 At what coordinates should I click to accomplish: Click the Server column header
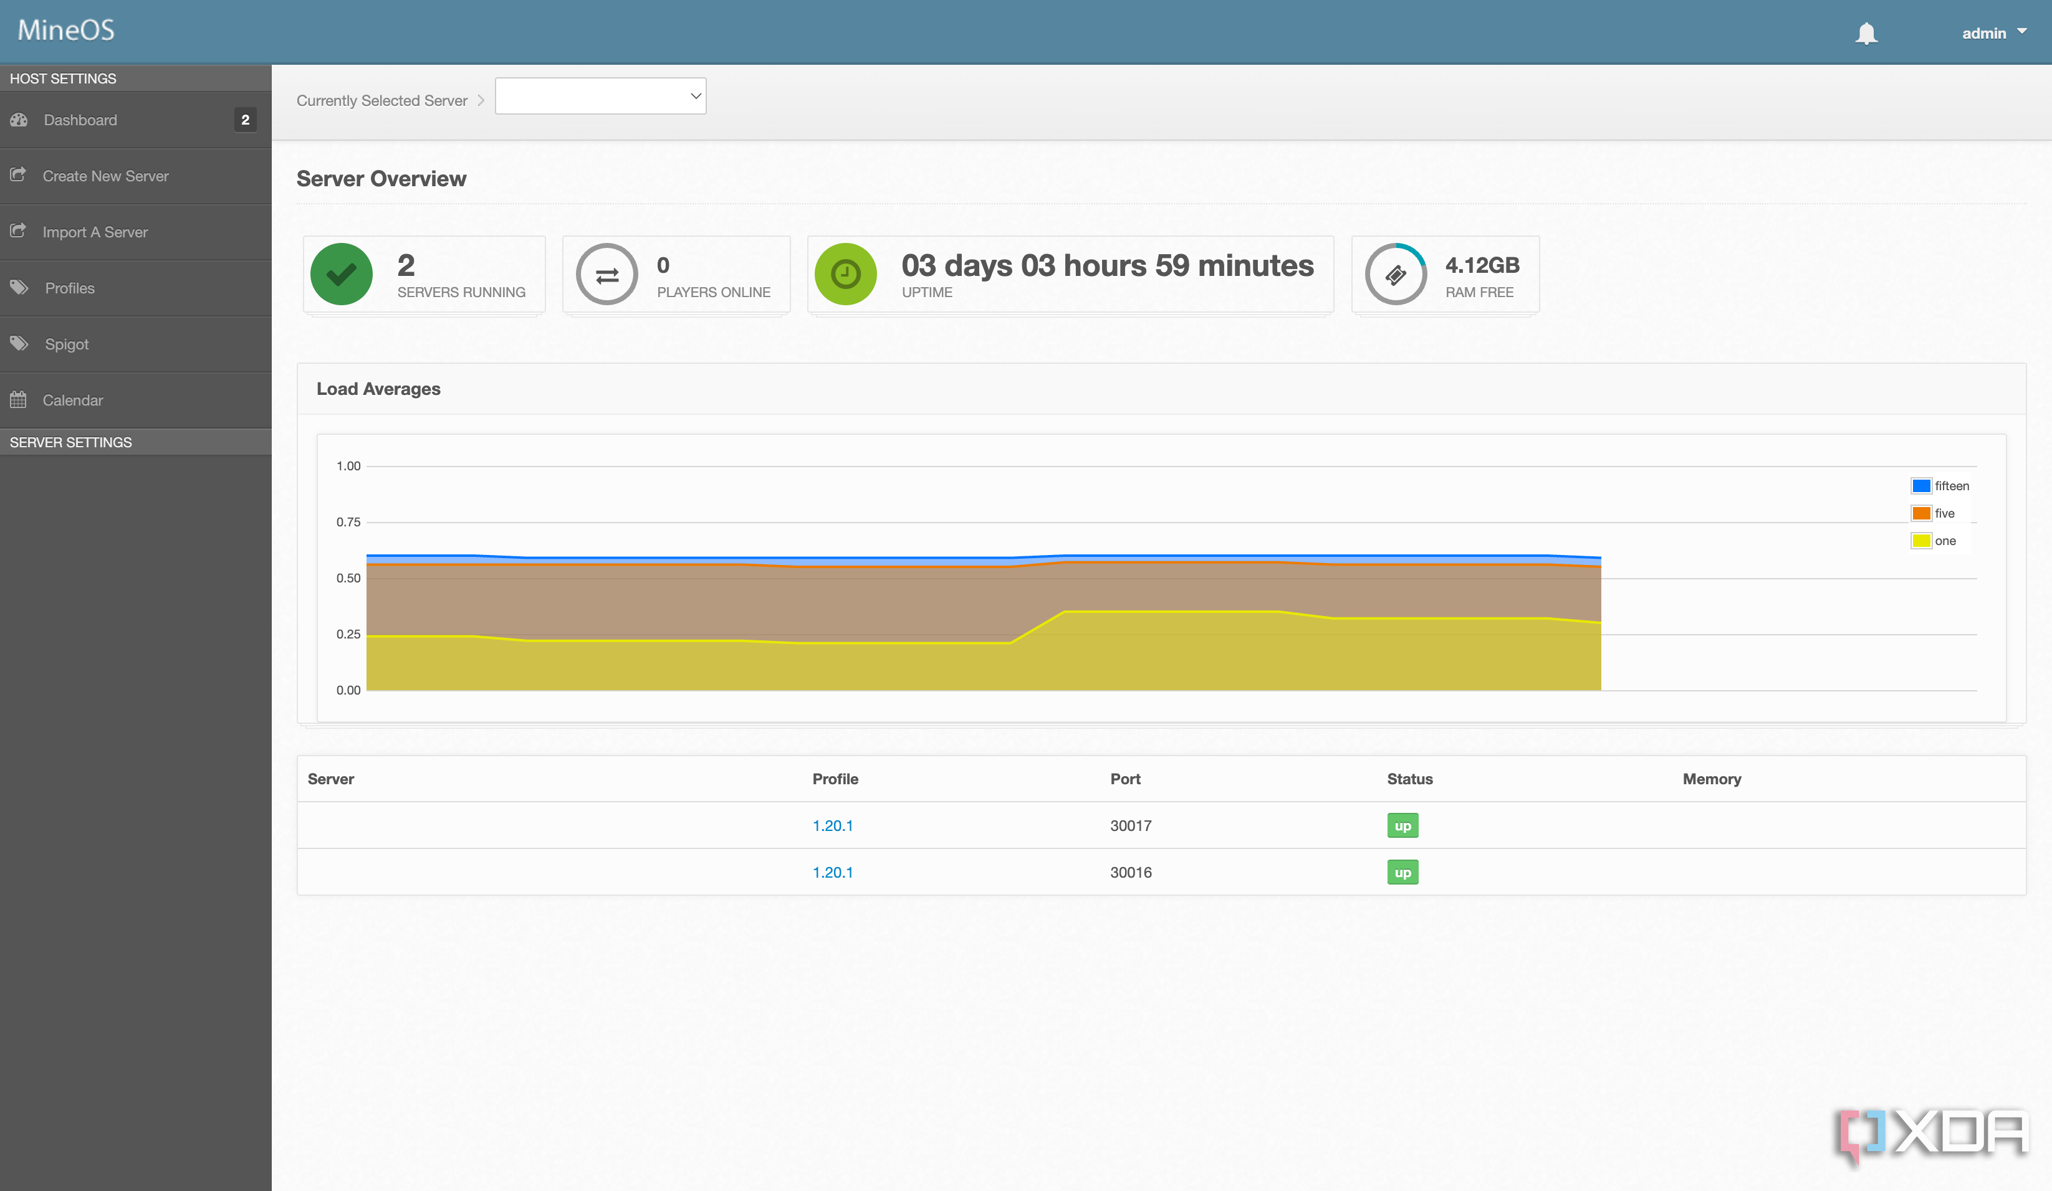(x=330, y=779)
